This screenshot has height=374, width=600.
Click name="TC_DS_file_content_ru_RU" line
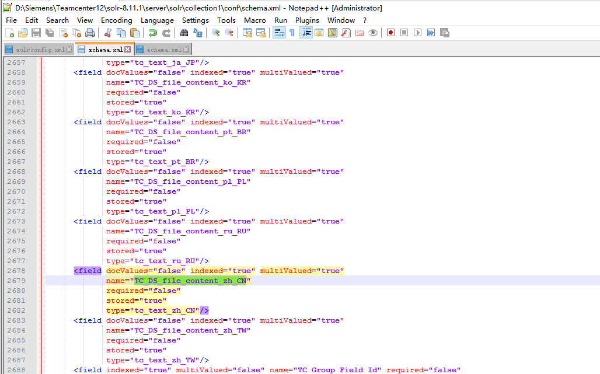click(x=179, y=231)
